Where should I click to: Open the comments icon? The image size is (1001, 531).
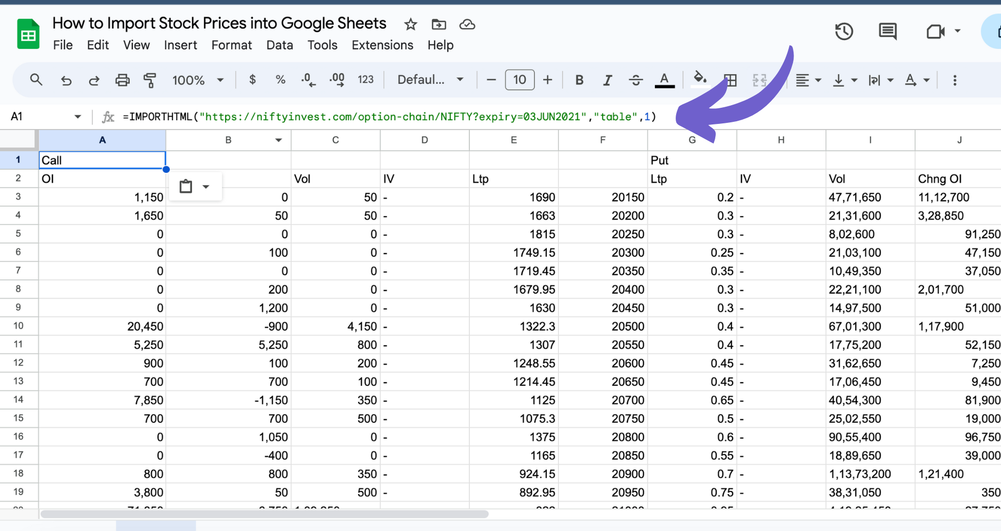tap(887, 31)
